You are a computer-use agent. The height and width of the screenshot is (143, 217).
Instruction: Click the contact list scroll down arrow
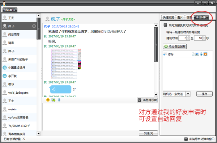point(38,134)
